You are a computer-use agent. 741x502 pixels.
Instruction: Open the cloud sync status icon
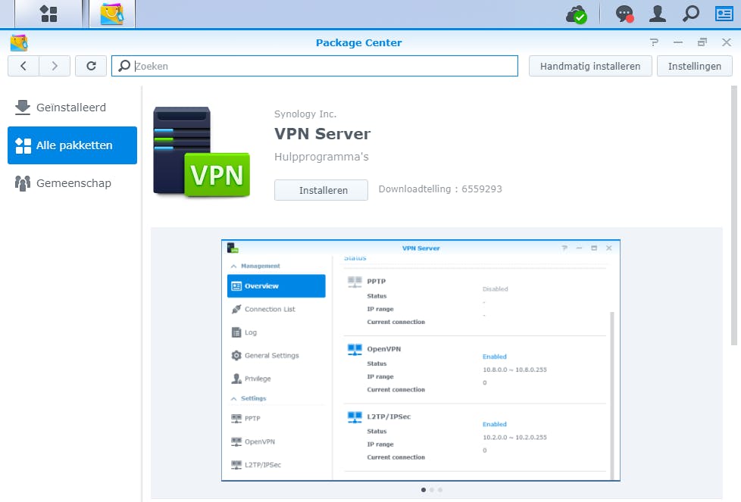(576, 14)
